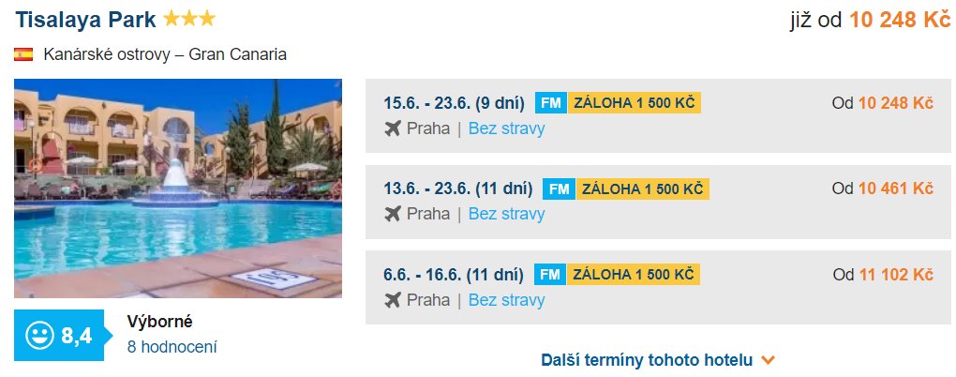The height and width of the screenshot is (377, 956).
Task: Click "Bez stravy" in the 9-day offer
Action: click(x=506, y=128)
